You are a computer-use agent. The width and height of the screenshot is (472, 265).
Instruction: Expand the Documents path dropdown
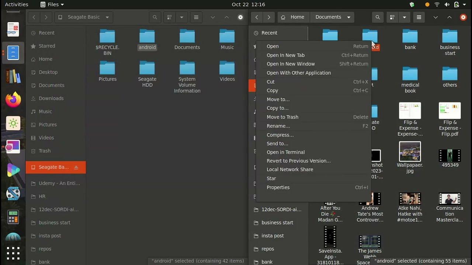click(x=348, y=17)
